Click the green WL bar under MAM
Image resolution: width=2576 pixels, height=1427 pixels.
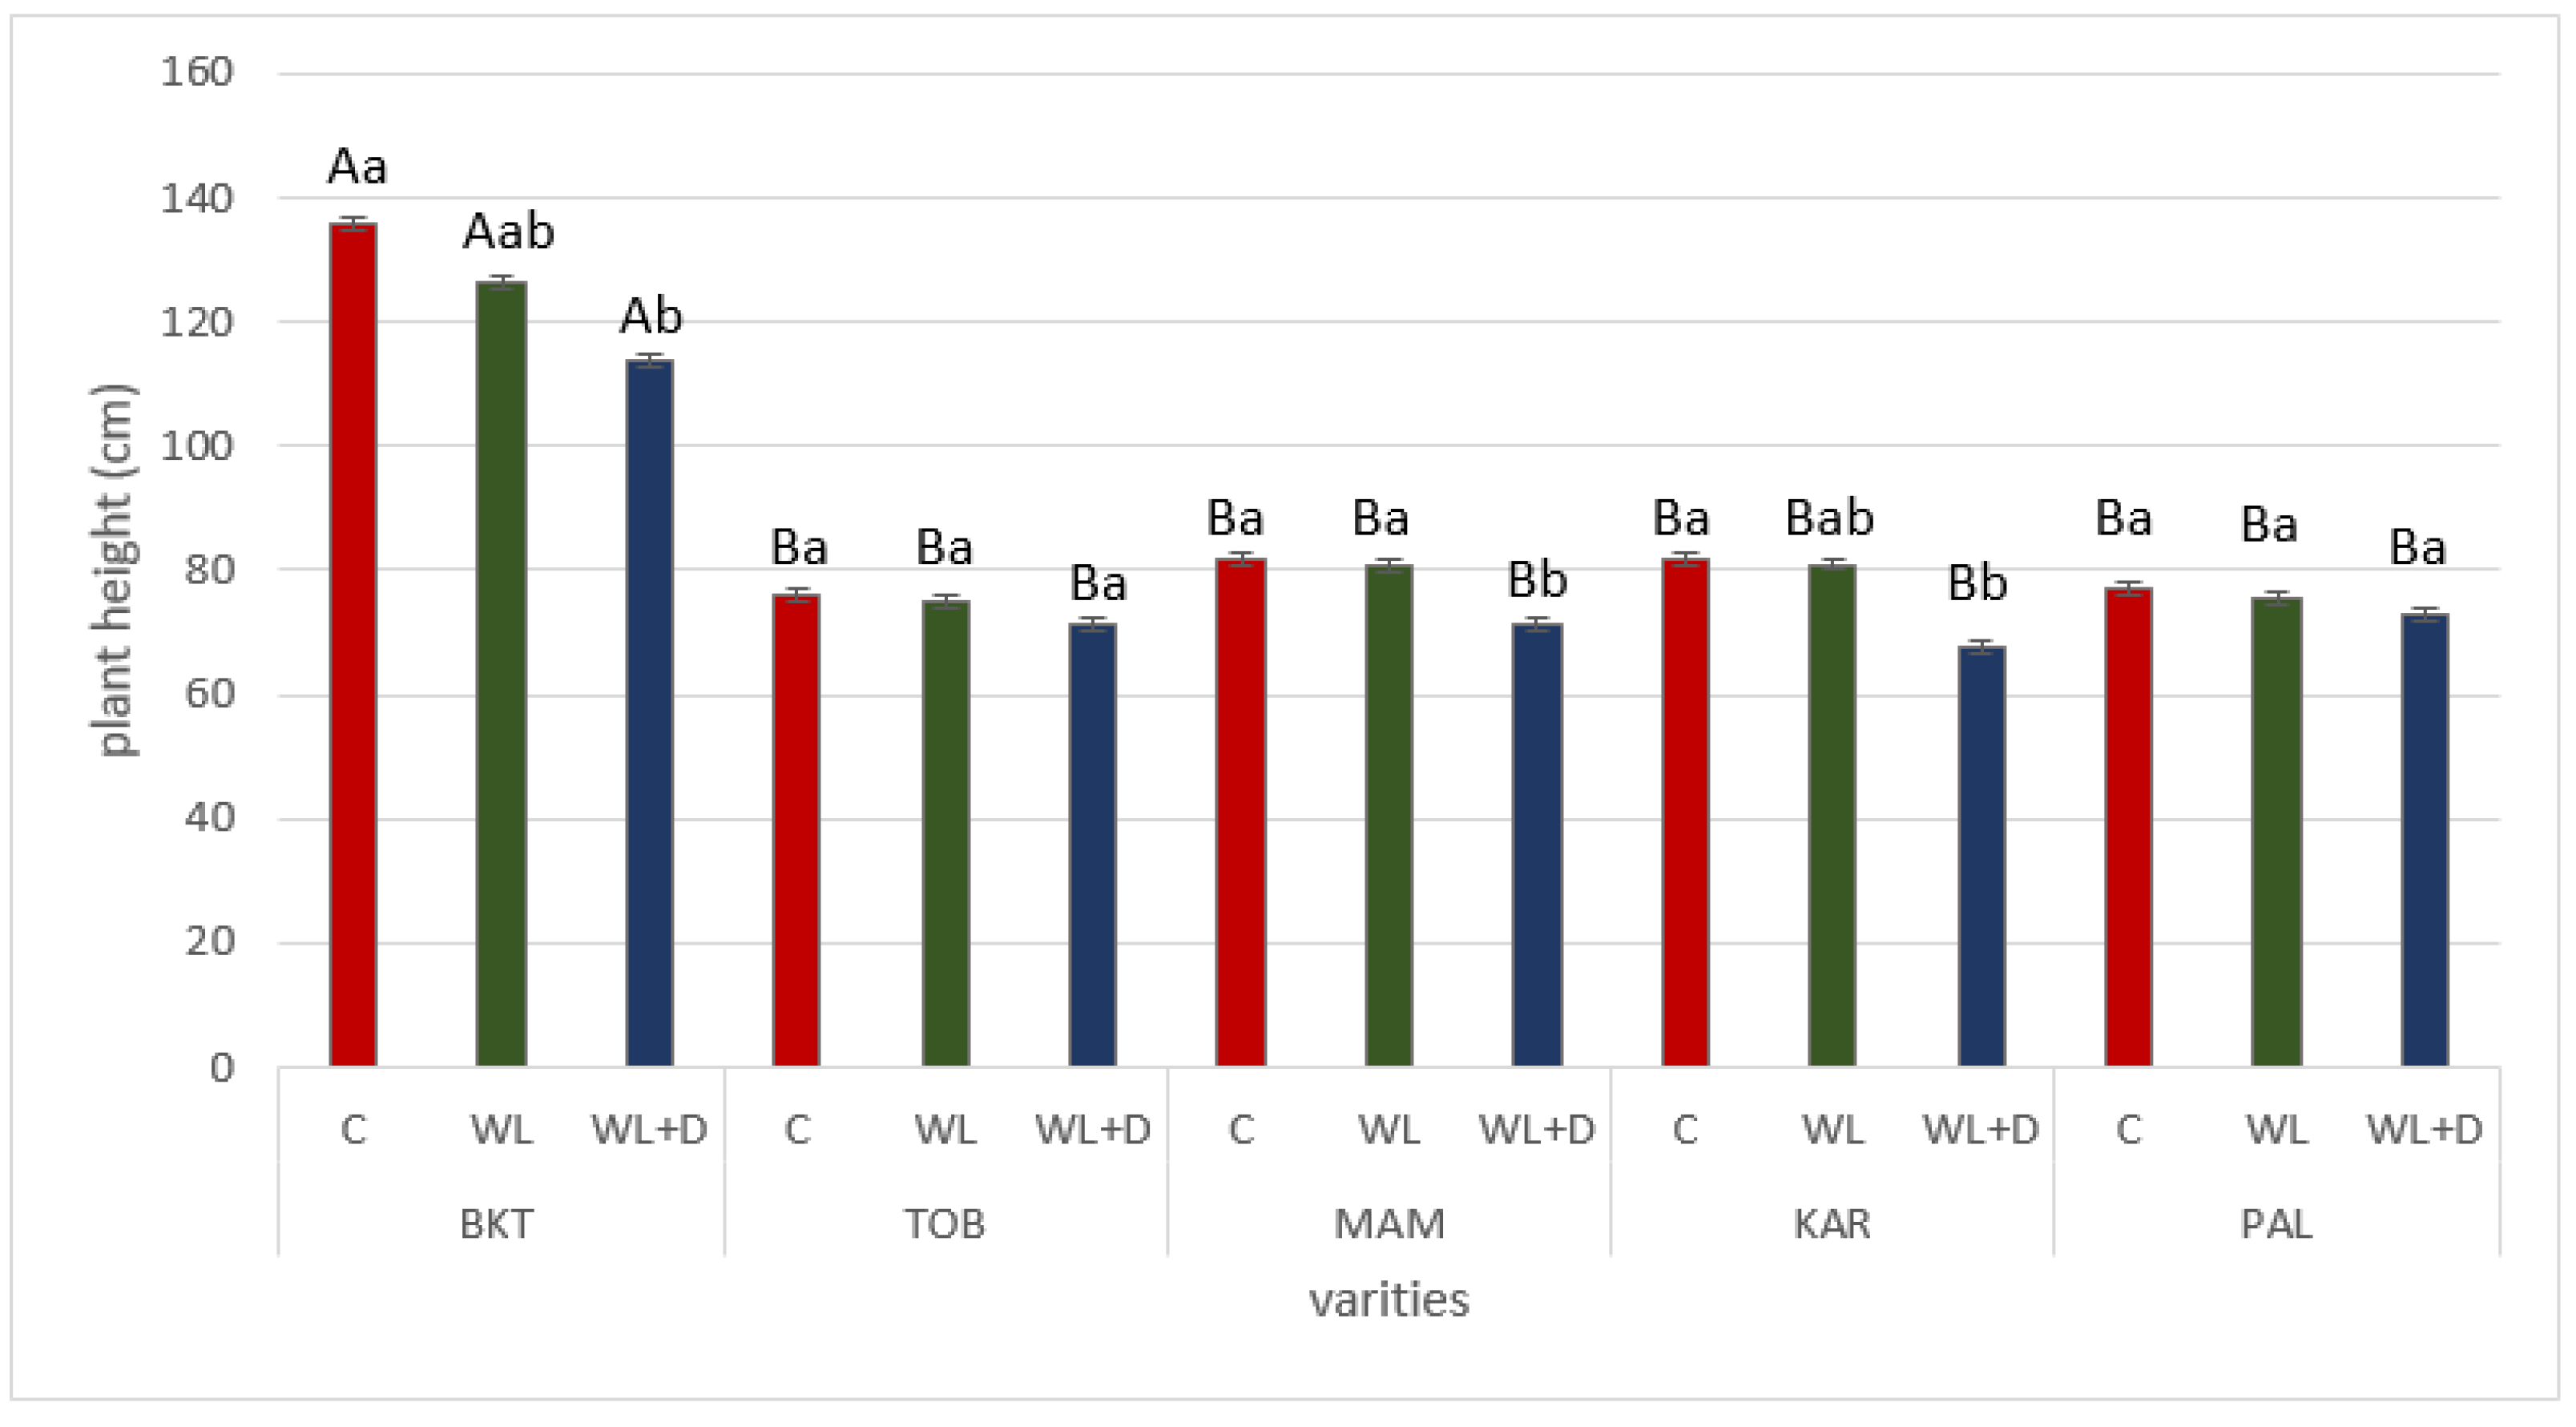pyautogui.click(x=1388, y=816)
